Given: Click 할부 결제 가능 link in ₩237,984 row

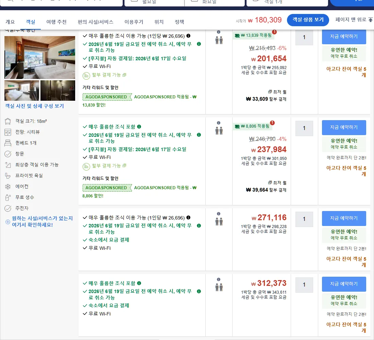Looking at the screenshot, I should pyautogui.click(x=109, y=166).
